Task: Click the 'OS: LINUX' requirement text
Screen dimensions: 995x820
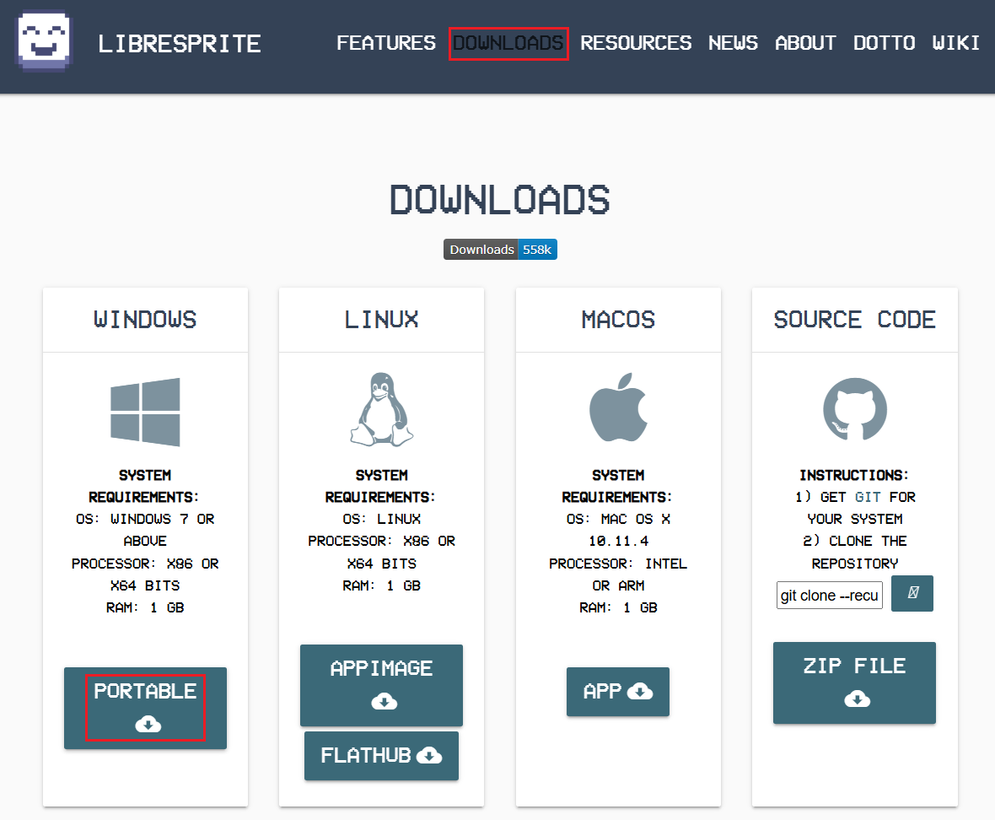Action: click(381, 519)
